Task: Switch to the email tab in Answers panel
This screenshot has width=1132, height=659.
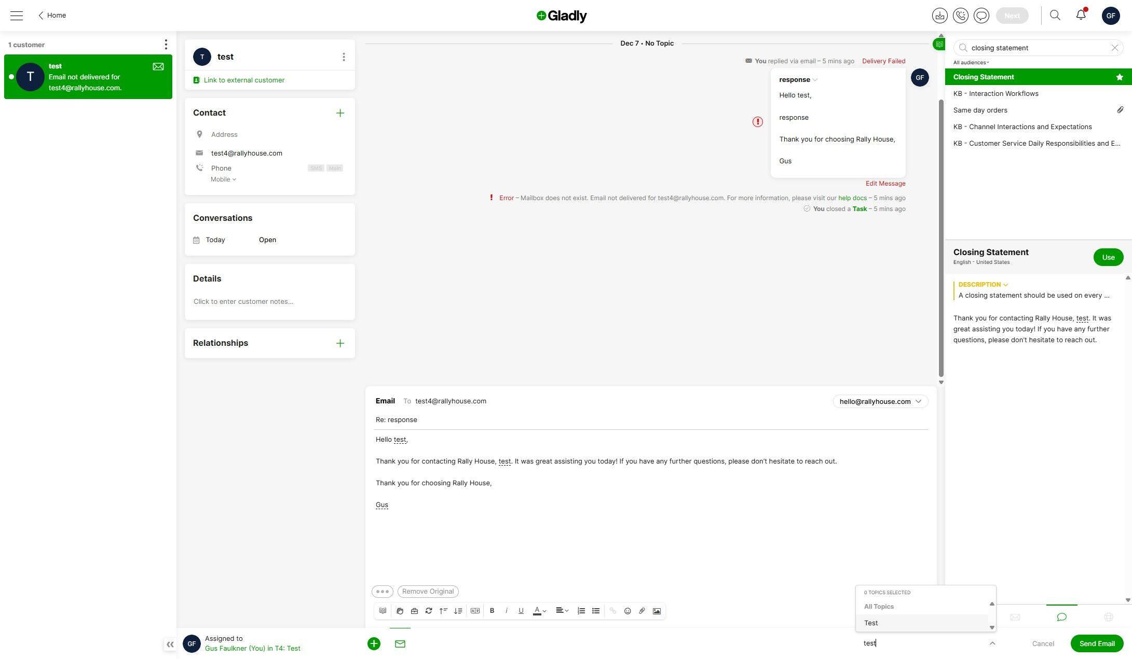Action: point(1015,617)
